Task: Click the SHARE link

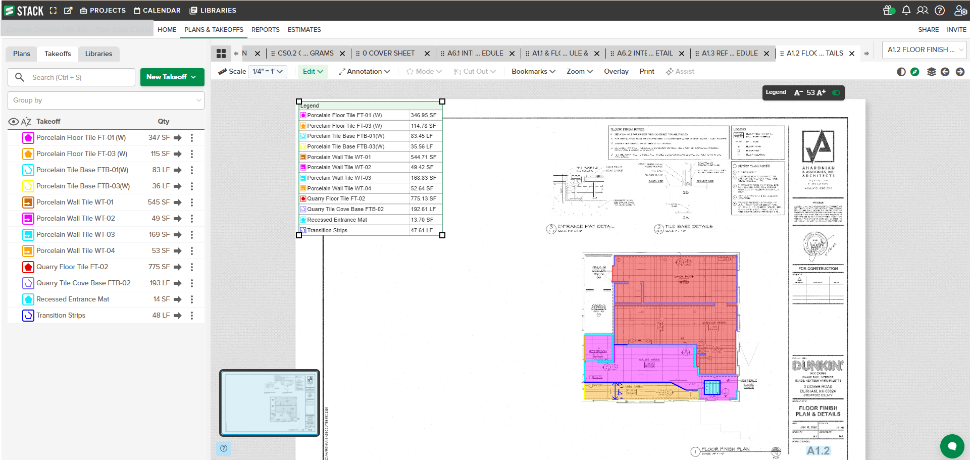Action: tap(928, 30)
